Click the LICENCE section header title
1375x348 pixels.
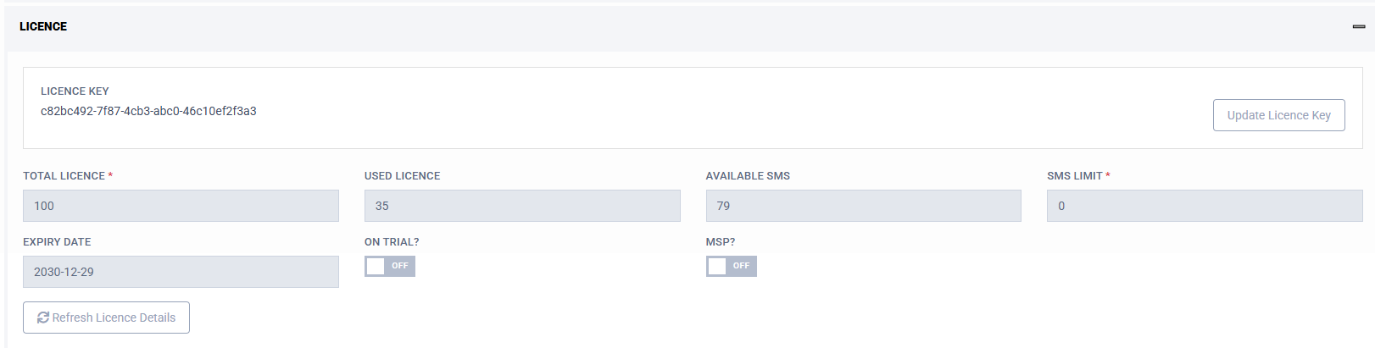(43, 26)
